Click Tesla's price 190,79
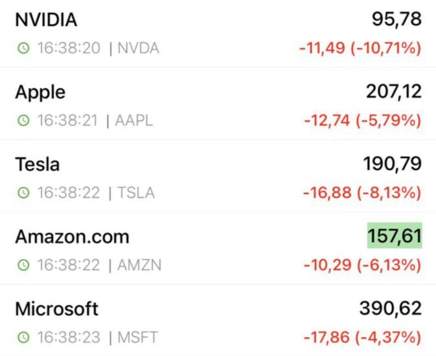Viewport: 436px width, 356px height. (393, 164)
